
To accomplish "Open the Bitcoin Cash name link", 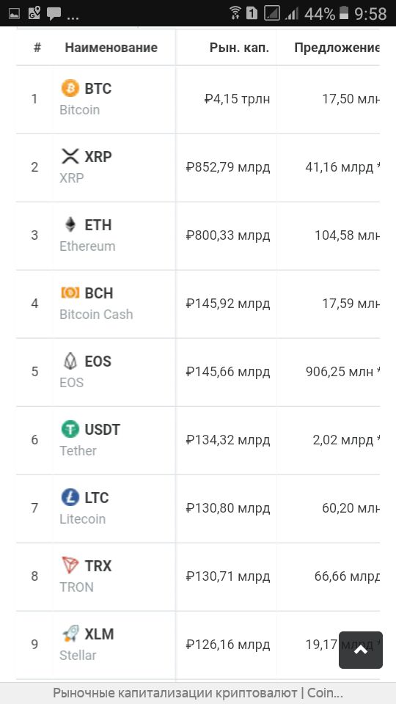I will click(x=96, y=315).
